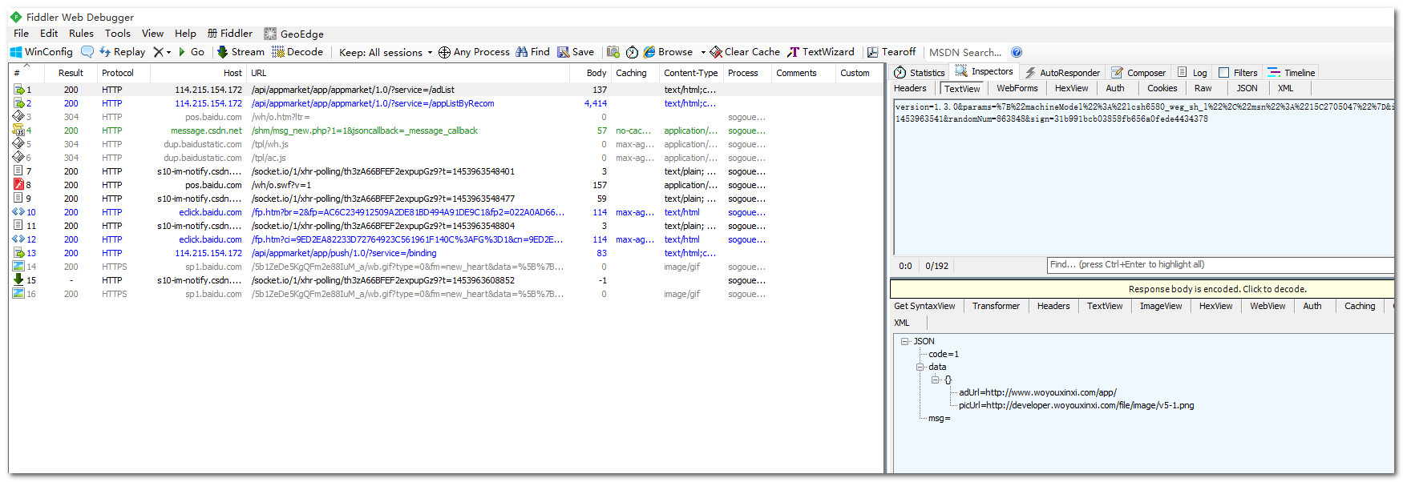The height and width of the screenshot is (482, 1403).
Task: Open the View menu
Action: (x=152, y=34)
